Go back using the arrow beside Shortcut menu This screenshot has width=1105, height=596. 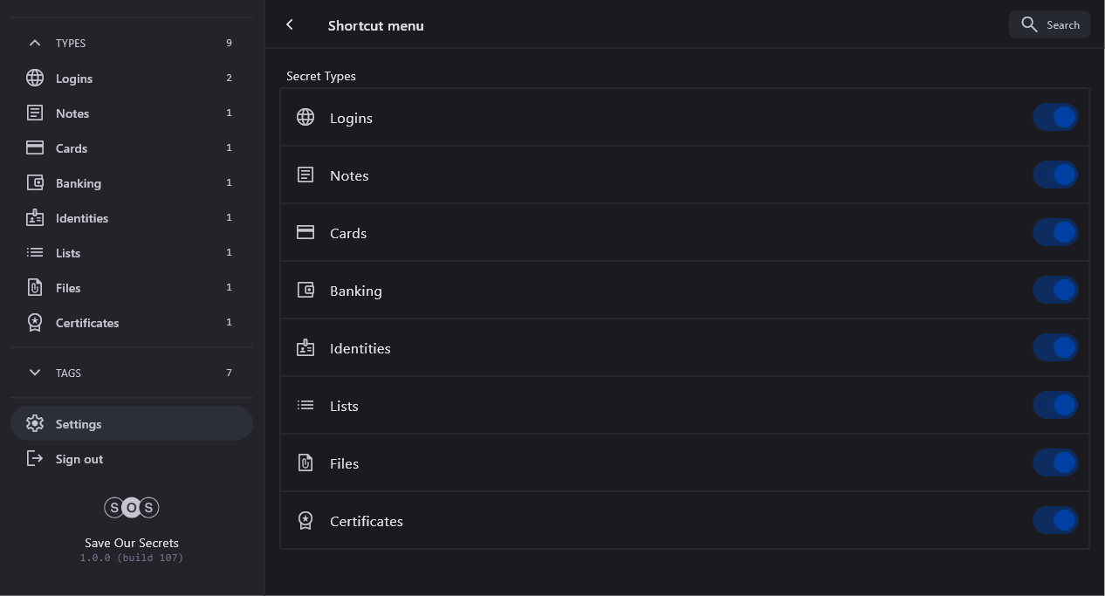pos(290,25)
